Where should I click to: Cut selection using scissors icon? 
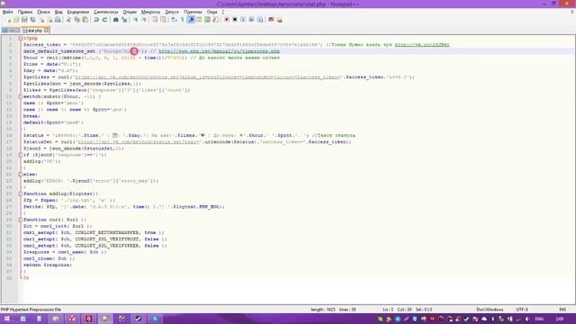click(x=68, y=20)
